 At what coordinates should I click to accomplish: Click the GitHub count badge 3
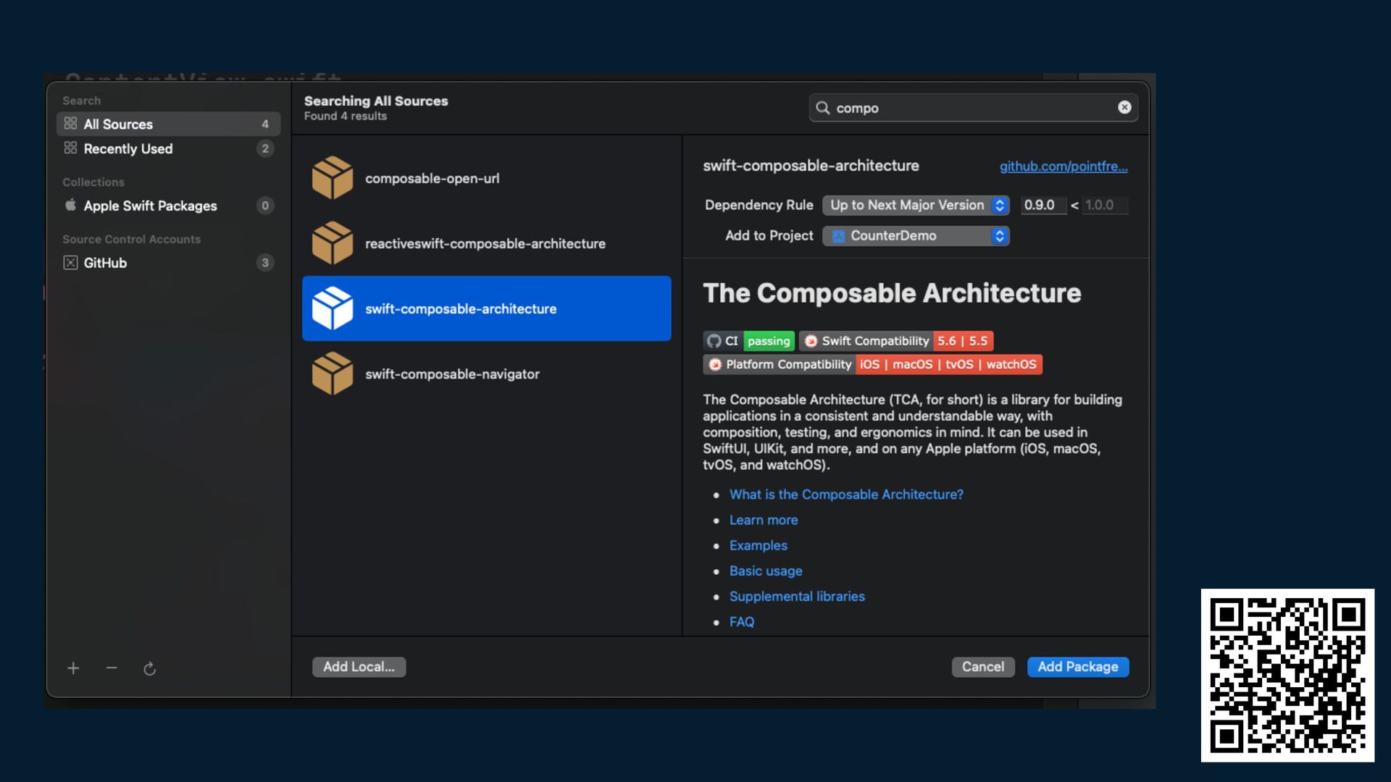(x=265, y=263)
